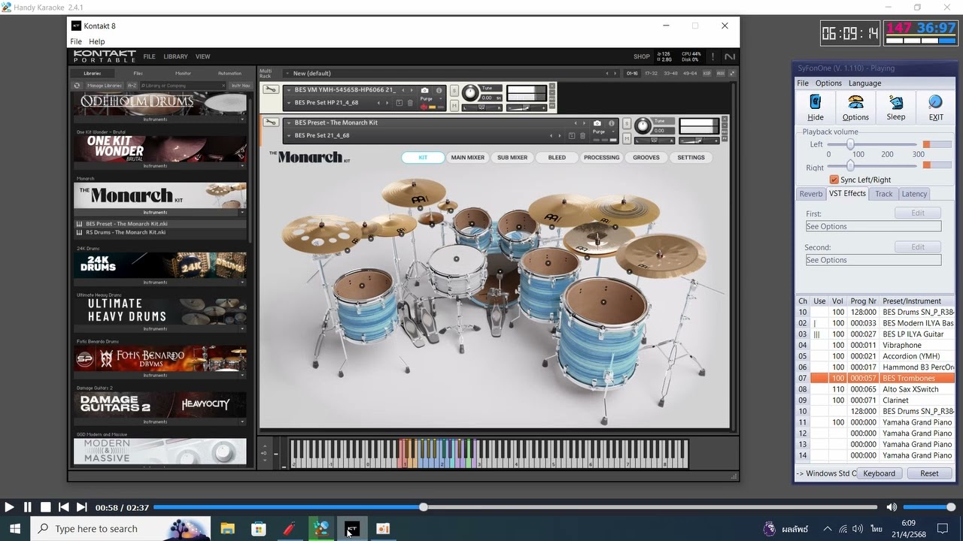Toggle Mute on BES VM instrument

click(454, 104)
